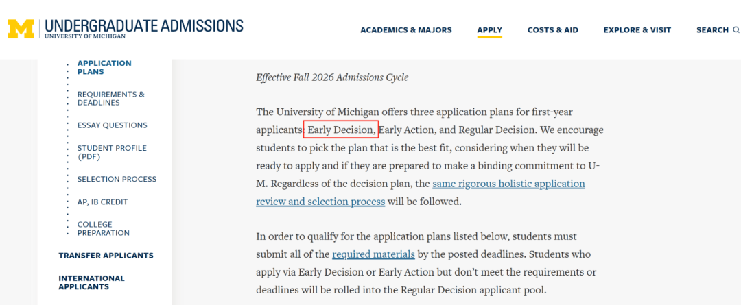Screen dimensions: 741x305
Task: Follow the required materials link
Action: tap(373, 254)
